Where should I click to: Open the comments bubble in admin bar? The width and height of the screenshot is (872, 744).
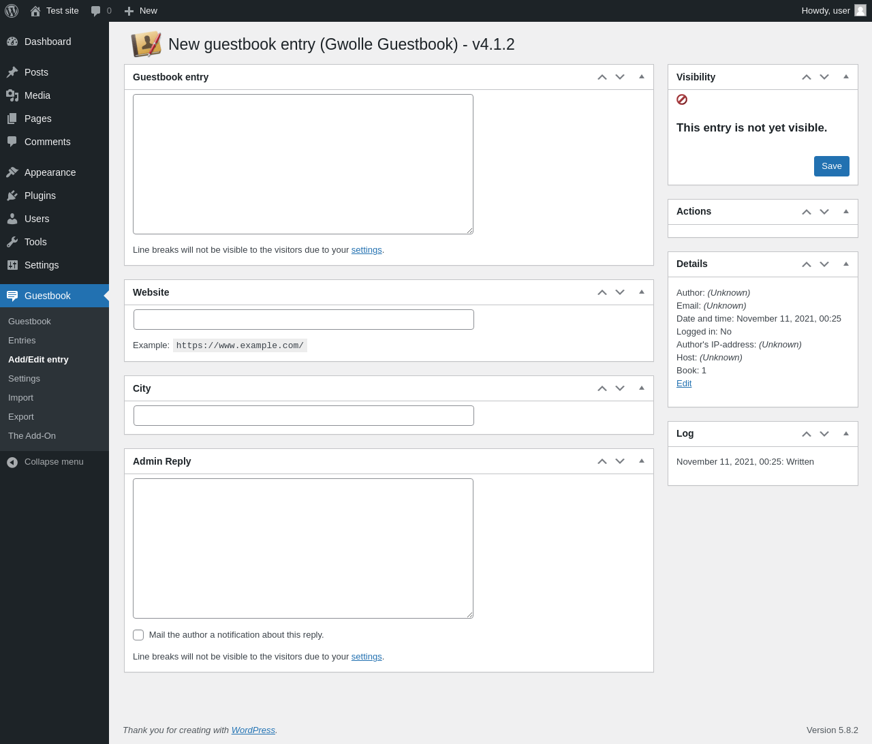click(96, 11)
